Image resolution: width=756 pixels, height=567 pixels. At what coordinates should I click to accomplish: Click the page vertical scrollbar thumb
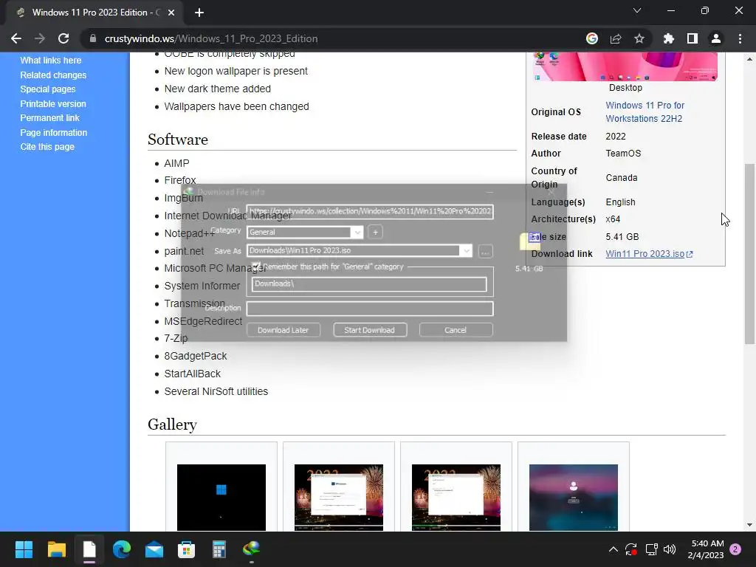coord(749,254)
